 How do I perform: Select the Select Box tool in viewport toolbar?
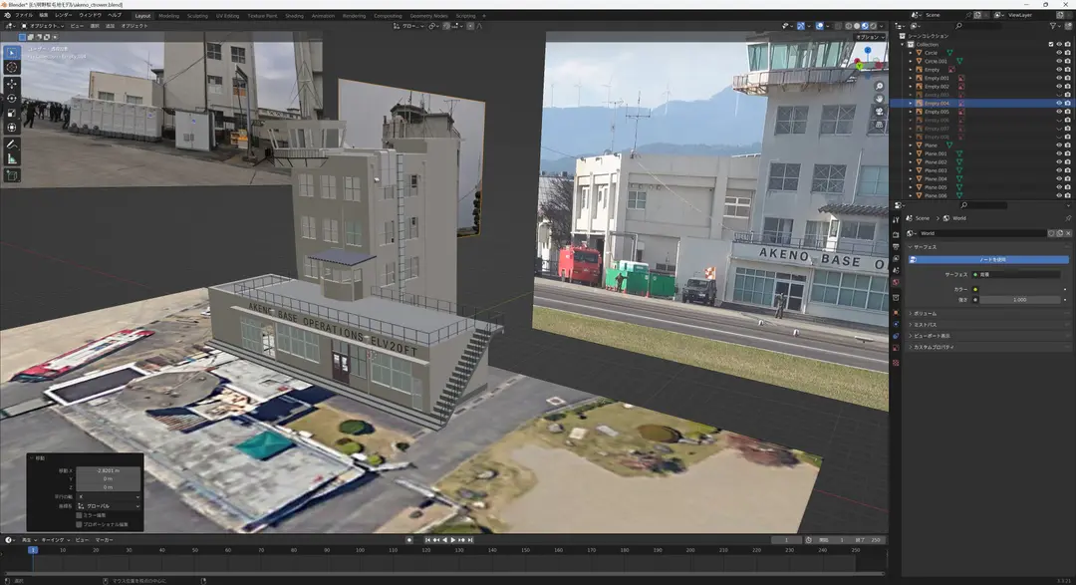(12, 52)
